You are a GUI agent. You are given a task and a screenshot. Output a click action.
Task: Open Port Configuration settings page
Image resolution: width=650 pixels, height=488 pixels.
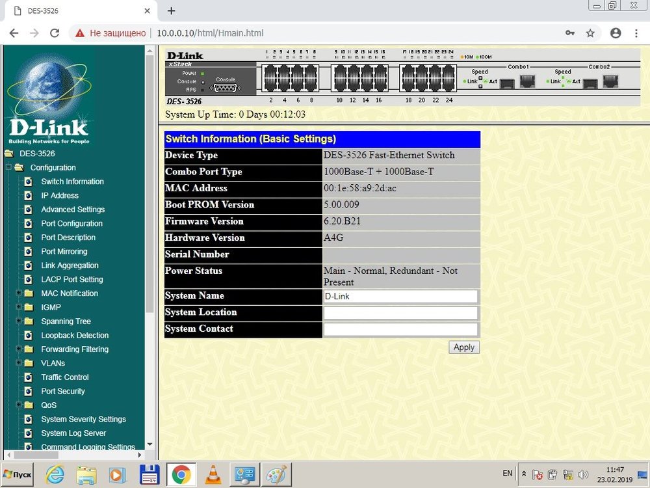coord(71,223)
